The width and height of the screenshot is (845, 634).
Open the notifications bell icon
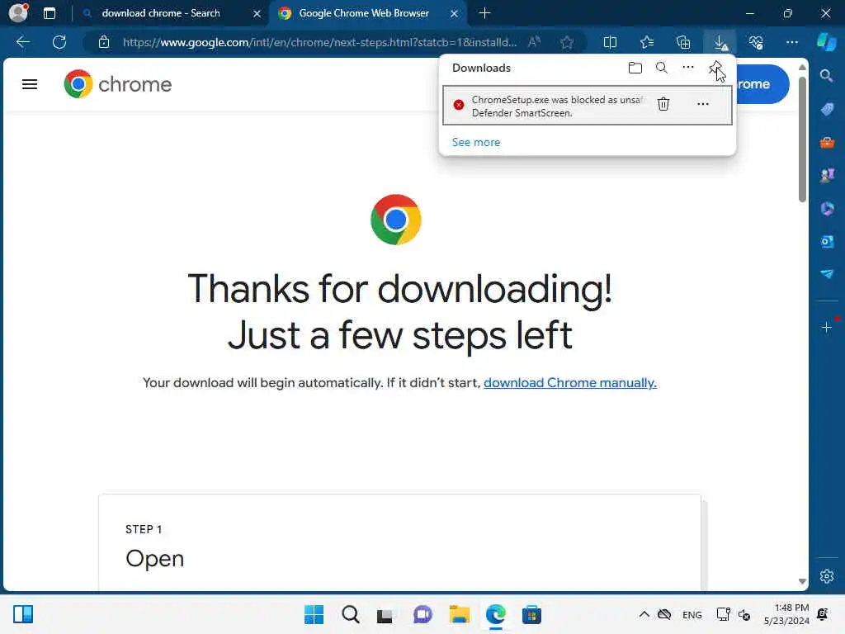823,614
